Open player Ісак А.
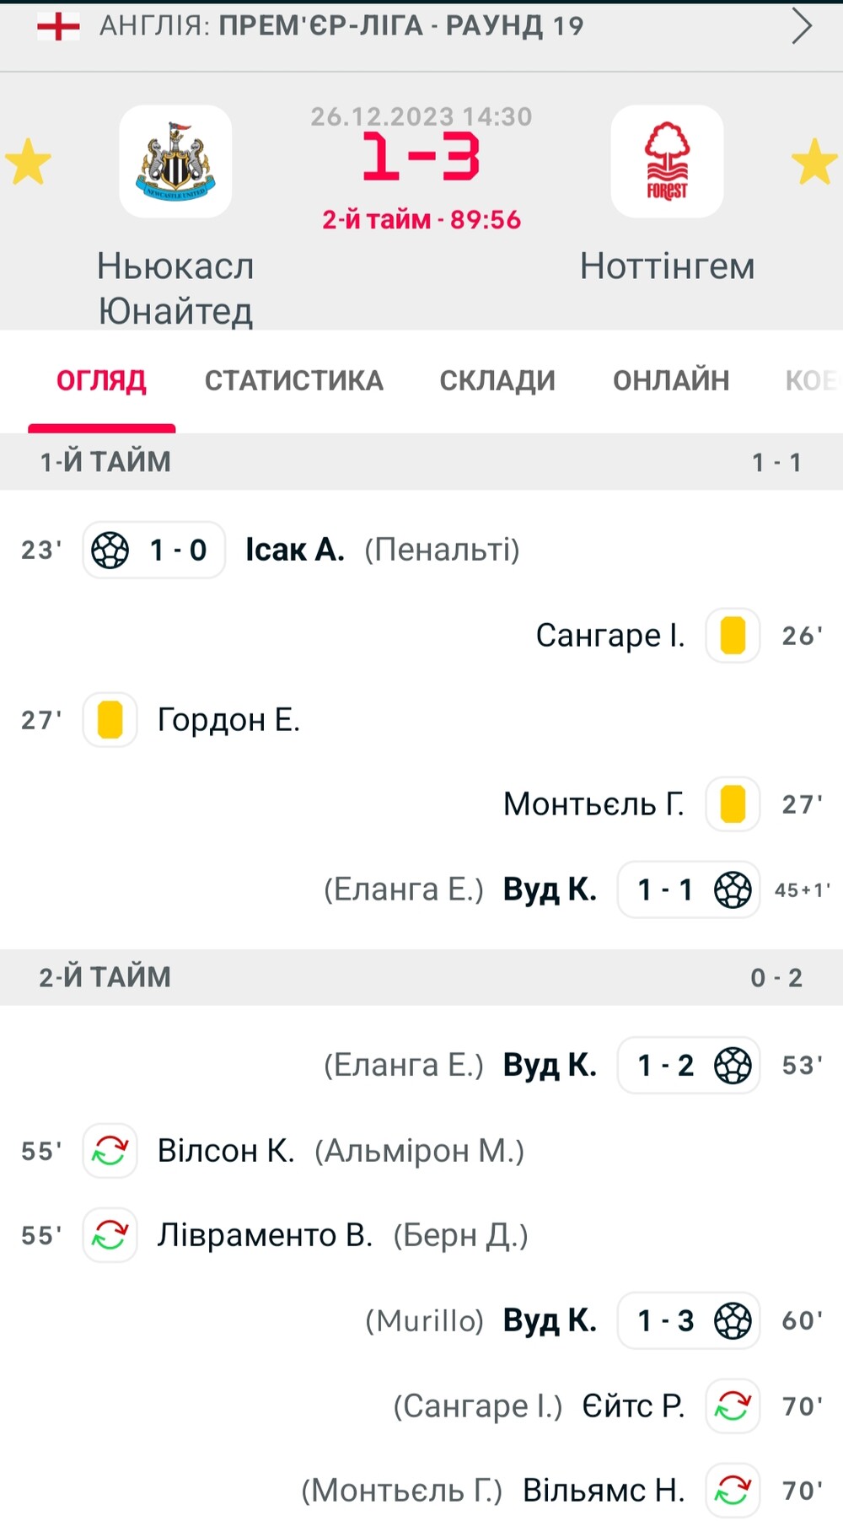Image resolution: width=843 pixels, height=1521 pixels. click(x=295, y=550)
